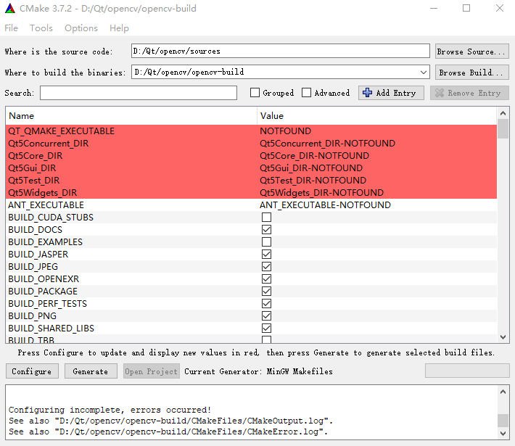Click the CMake logo icon in title bar
Screen dimensions: 515x446
coord(10,9)
